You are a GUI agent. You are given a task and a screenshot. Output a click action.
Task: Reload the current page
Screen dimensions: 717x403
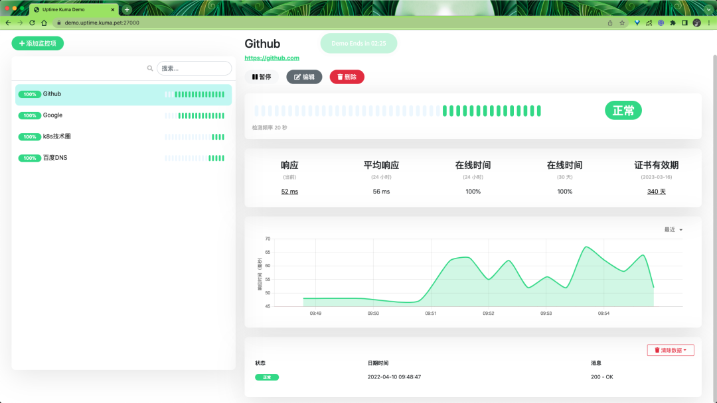click(x=32, y=23)
